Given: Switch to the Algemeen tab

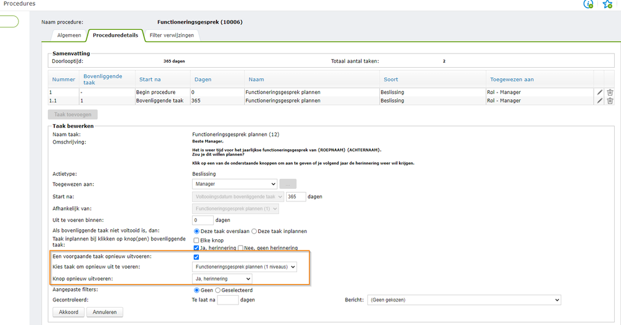Looking at the screenshot, I should click(x=68, y=35).
